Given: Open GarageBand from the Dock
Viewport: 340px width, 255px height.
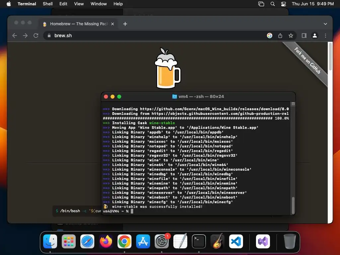Looking at the screenshot, I should click(217, 241).
